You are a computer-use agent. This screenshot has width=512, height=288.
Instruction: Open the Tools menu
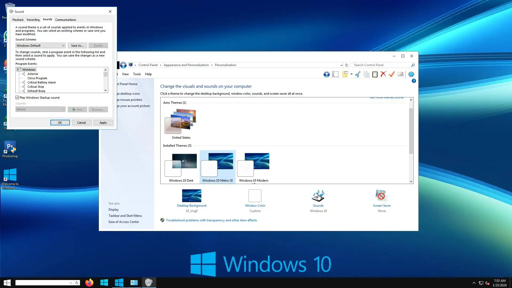[137, 74]
